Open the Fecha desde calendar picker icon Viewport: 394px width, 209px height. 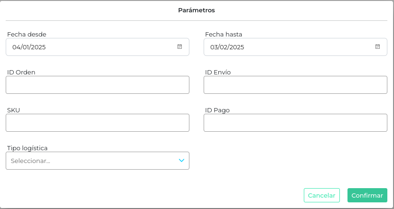click(x=179, y=47)
